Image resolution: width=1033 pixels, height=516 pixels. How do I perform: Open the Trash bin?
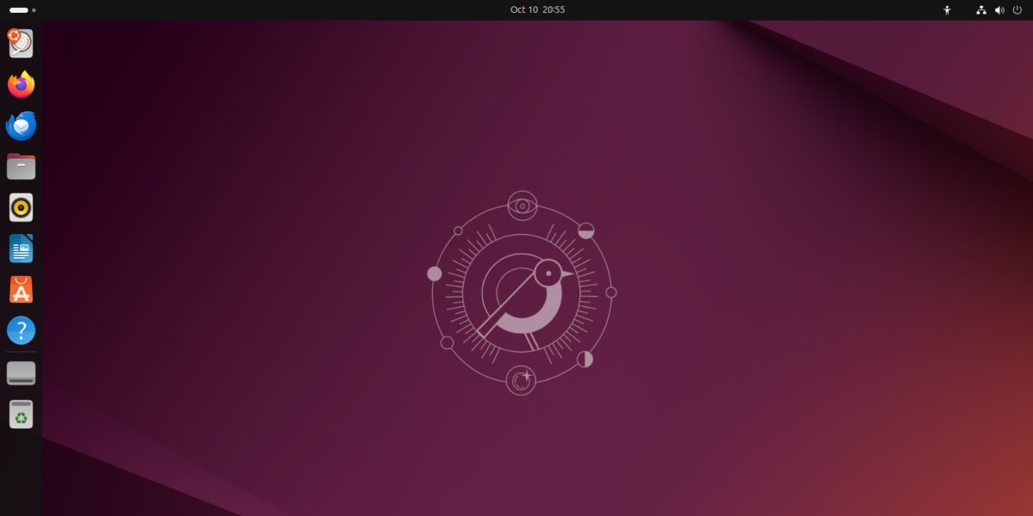pyautogui.click(x=21, y=415)
